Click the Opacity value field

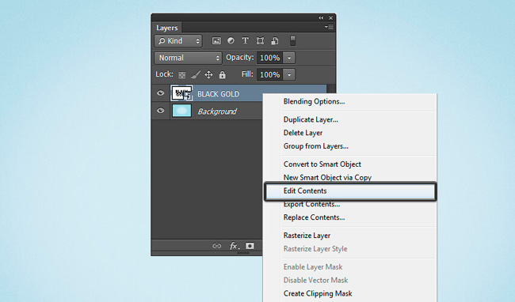point(270,58)
